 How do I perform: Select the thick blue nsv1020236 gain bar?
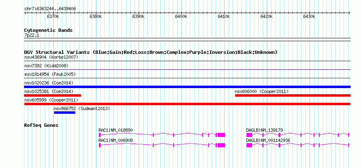(187, 87)
